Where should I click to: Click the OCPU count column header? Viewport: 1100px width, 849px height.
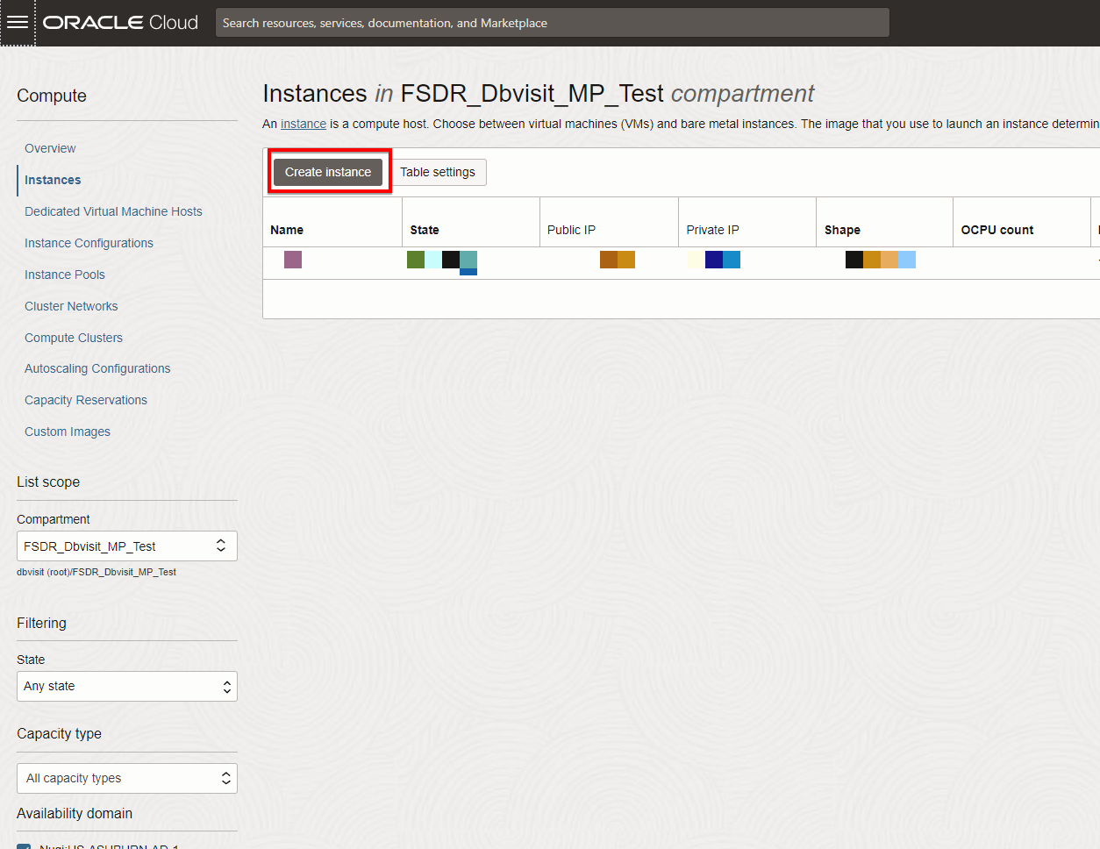click(997, 230)
